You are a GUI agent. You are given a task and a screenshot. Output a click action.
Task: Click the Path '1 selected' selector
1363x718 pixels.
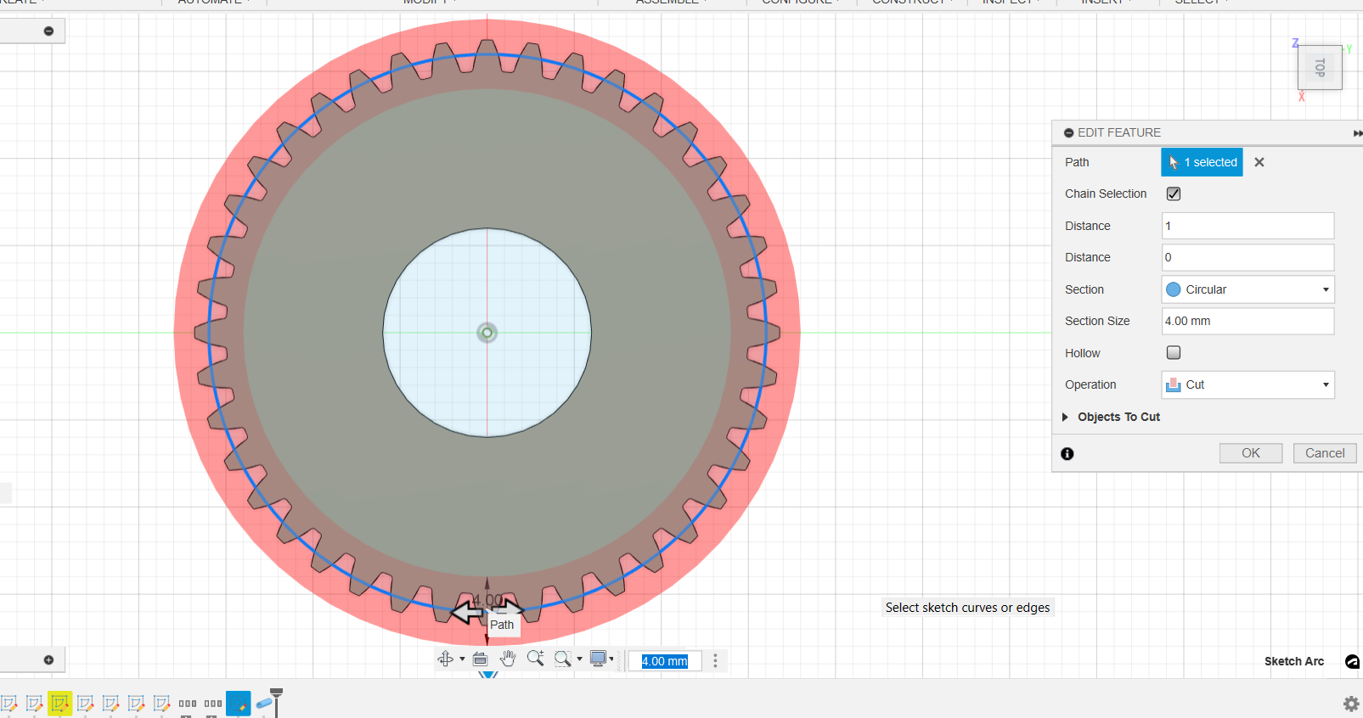1202,162
